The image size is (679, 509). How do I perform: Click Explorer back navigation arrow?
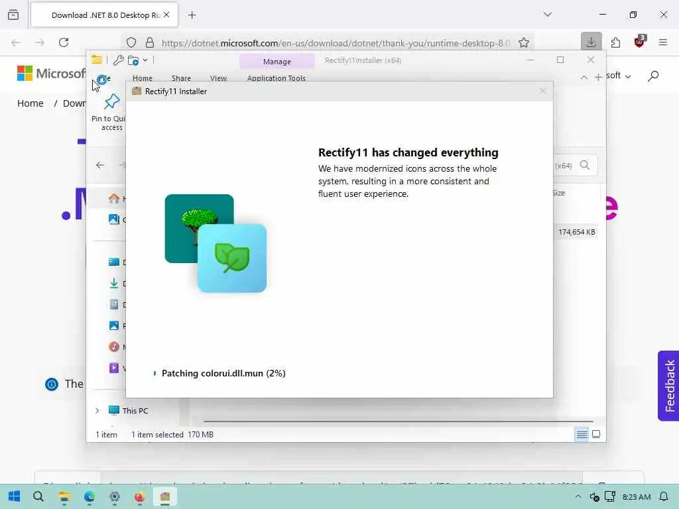click(x=100, y=165)
